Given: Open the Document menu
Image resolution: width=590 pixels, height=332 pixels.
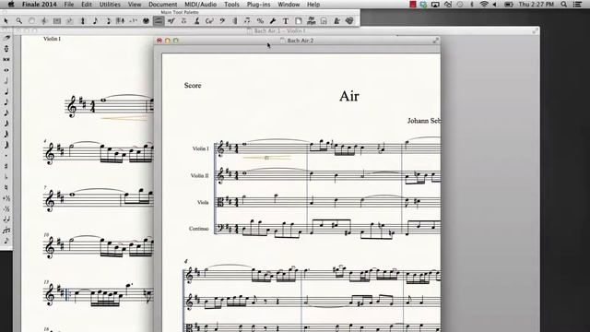Looking at the screenshot, I should point(162,5).
